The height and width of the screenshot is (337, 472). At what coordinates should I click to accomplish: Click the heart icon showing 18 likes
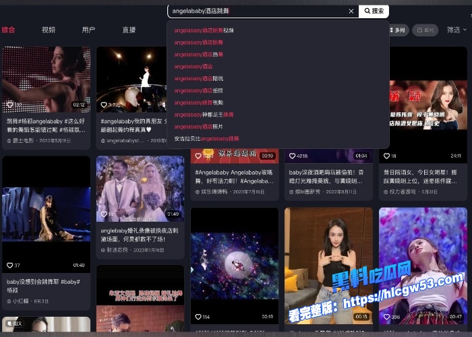tap(386, 156)
